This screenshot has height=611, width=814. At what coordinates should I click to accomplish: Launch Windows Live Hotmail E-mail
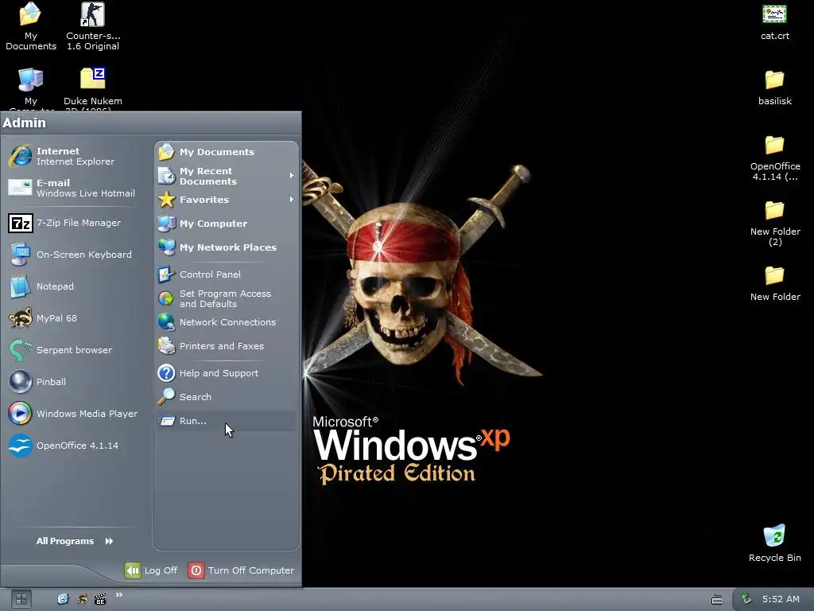[x=72, y=188]
